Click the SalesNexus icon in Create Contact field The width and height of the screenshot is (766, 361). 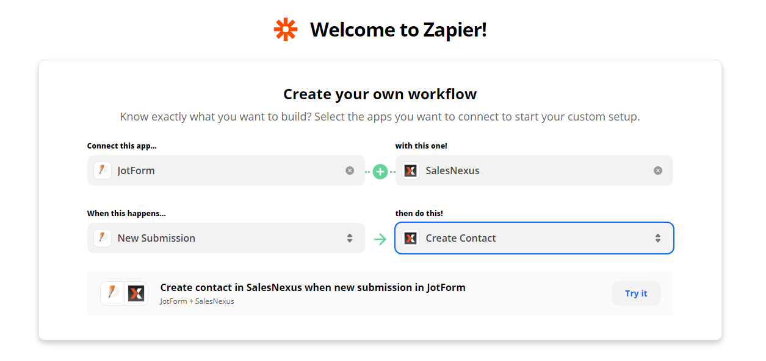tap(411, 238)
